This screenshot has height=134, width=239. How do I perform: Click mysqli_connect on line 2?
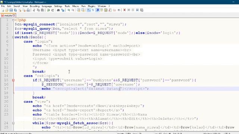click(39, 24)
